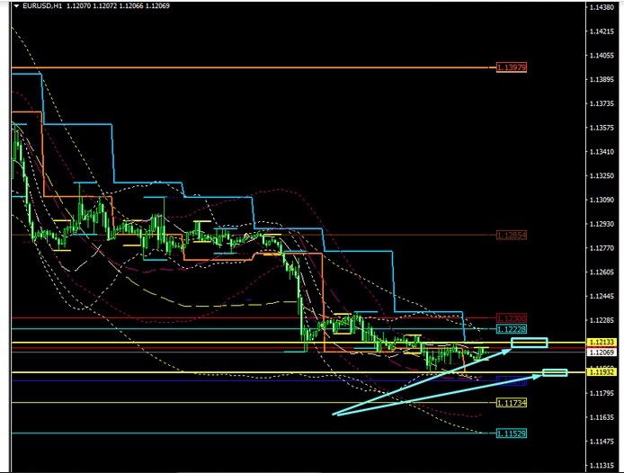
Task: Select the cyan 1.11529 level label
Action: coord(511,433)
